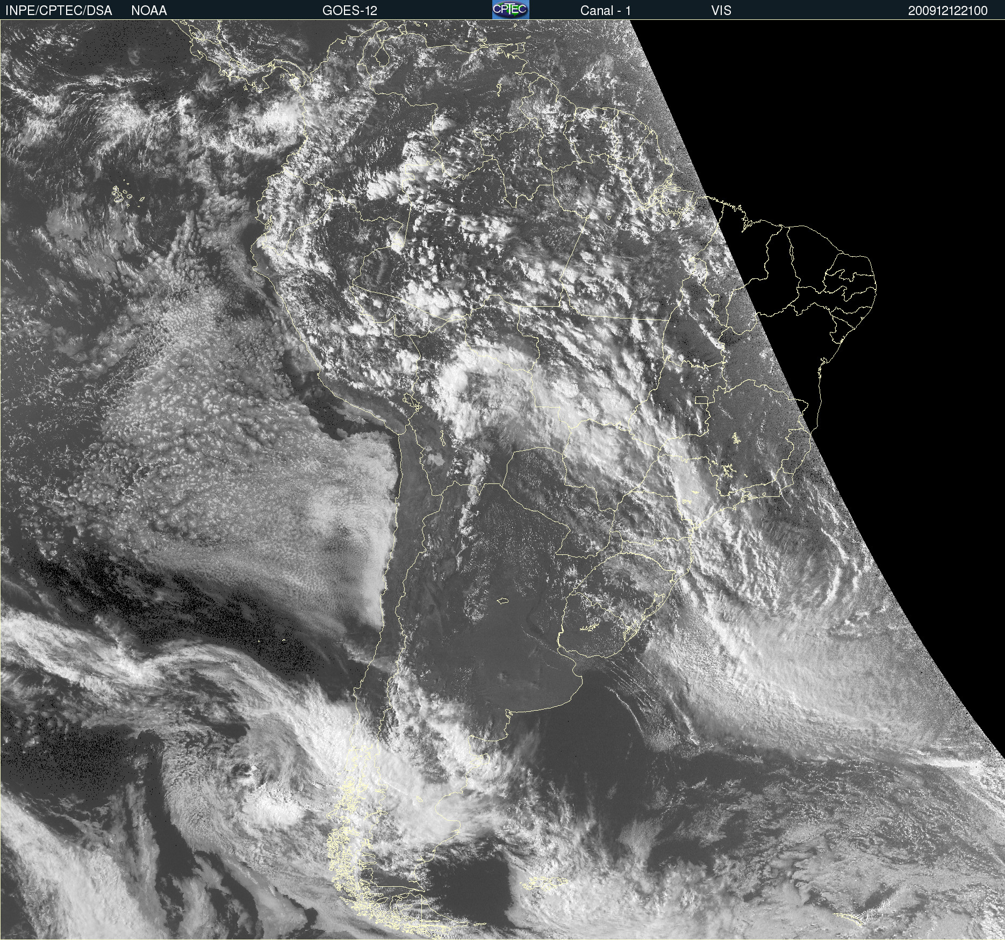Click the 200912122100 timestamp

coord(948,11)
